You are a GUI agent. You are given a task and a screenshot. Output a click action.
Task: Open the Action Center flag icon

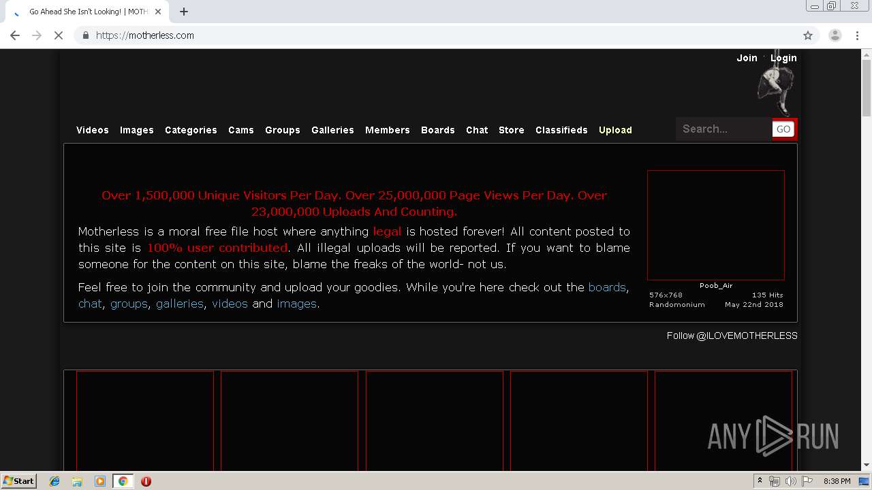[x=807, y=481]
